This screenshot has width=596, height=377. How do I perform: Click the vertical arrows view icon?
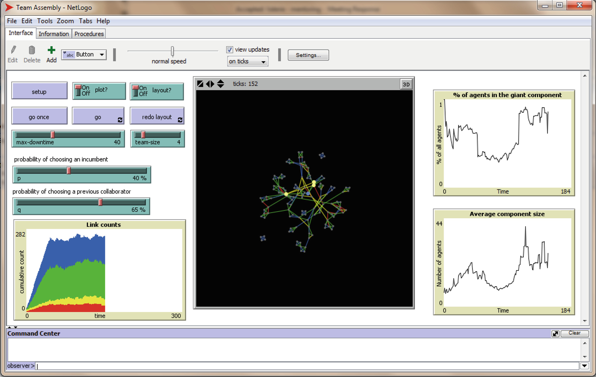click(221, 84)
